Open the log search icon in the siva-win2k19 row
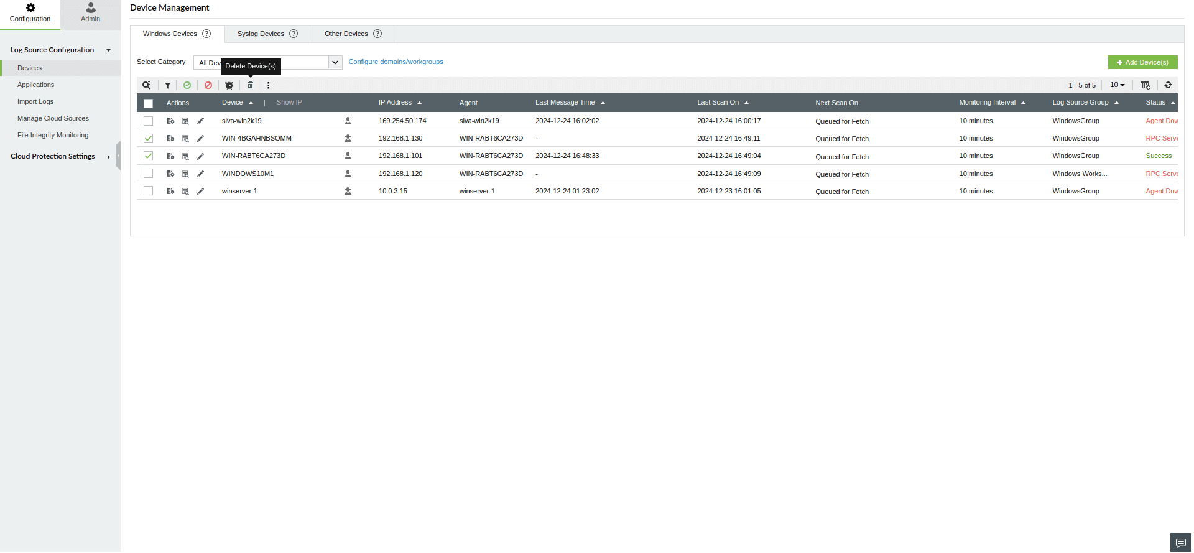Image resolution: width=1194 pixels, height=553 pixels. click(x=185, y=121)
